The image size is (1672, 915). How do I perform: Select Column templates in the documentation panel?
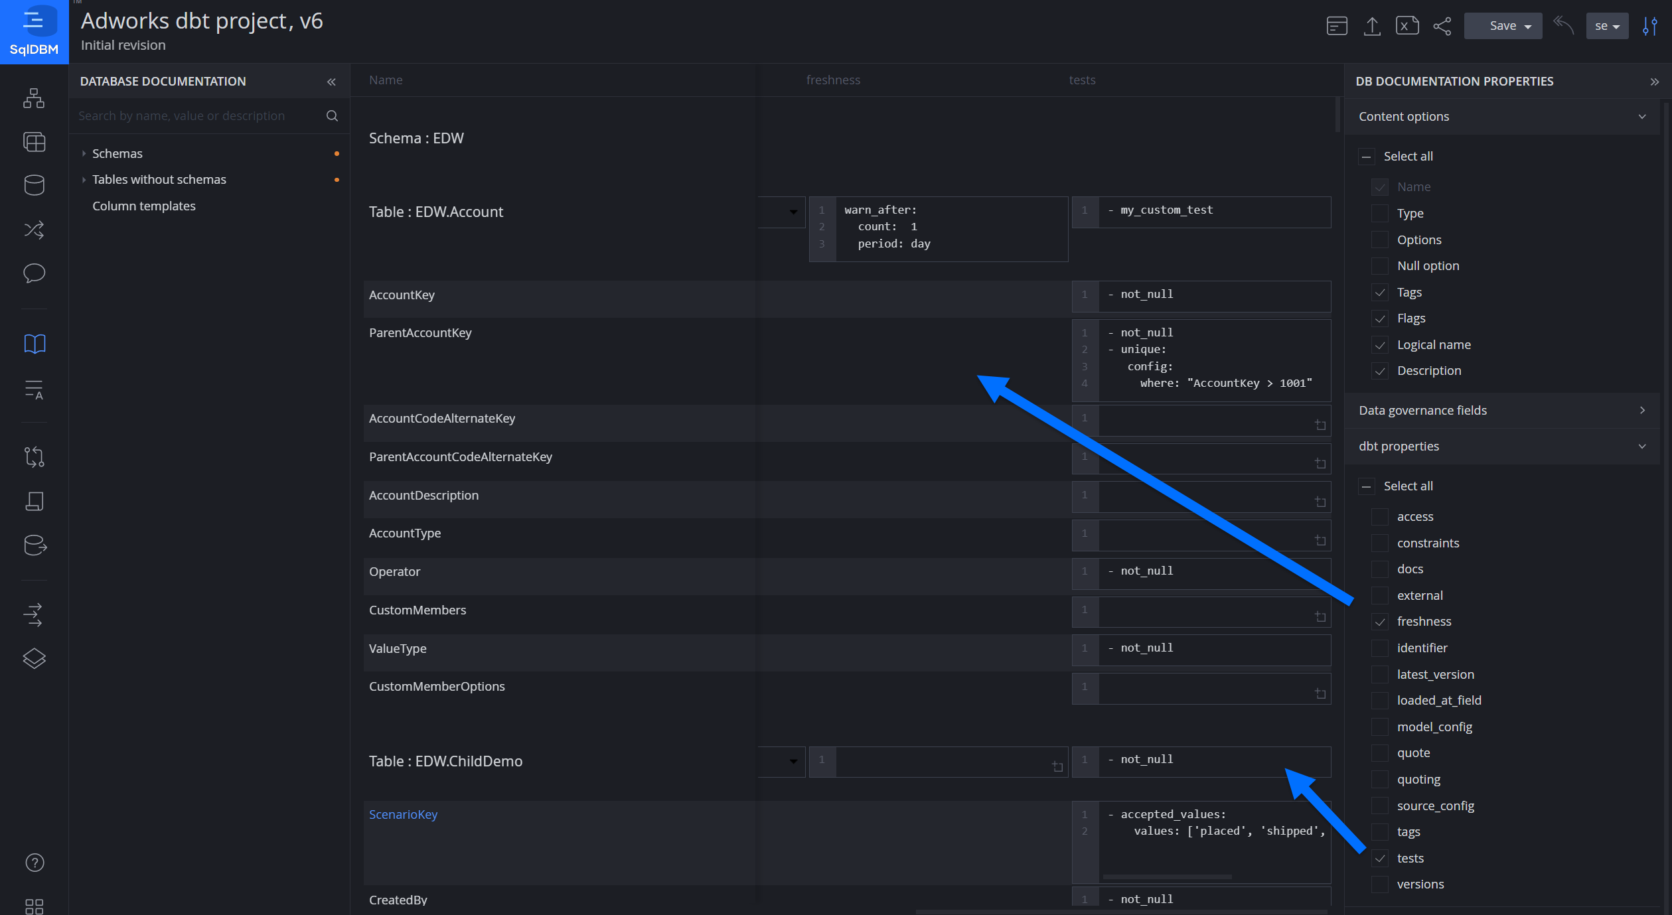[144, 206]
